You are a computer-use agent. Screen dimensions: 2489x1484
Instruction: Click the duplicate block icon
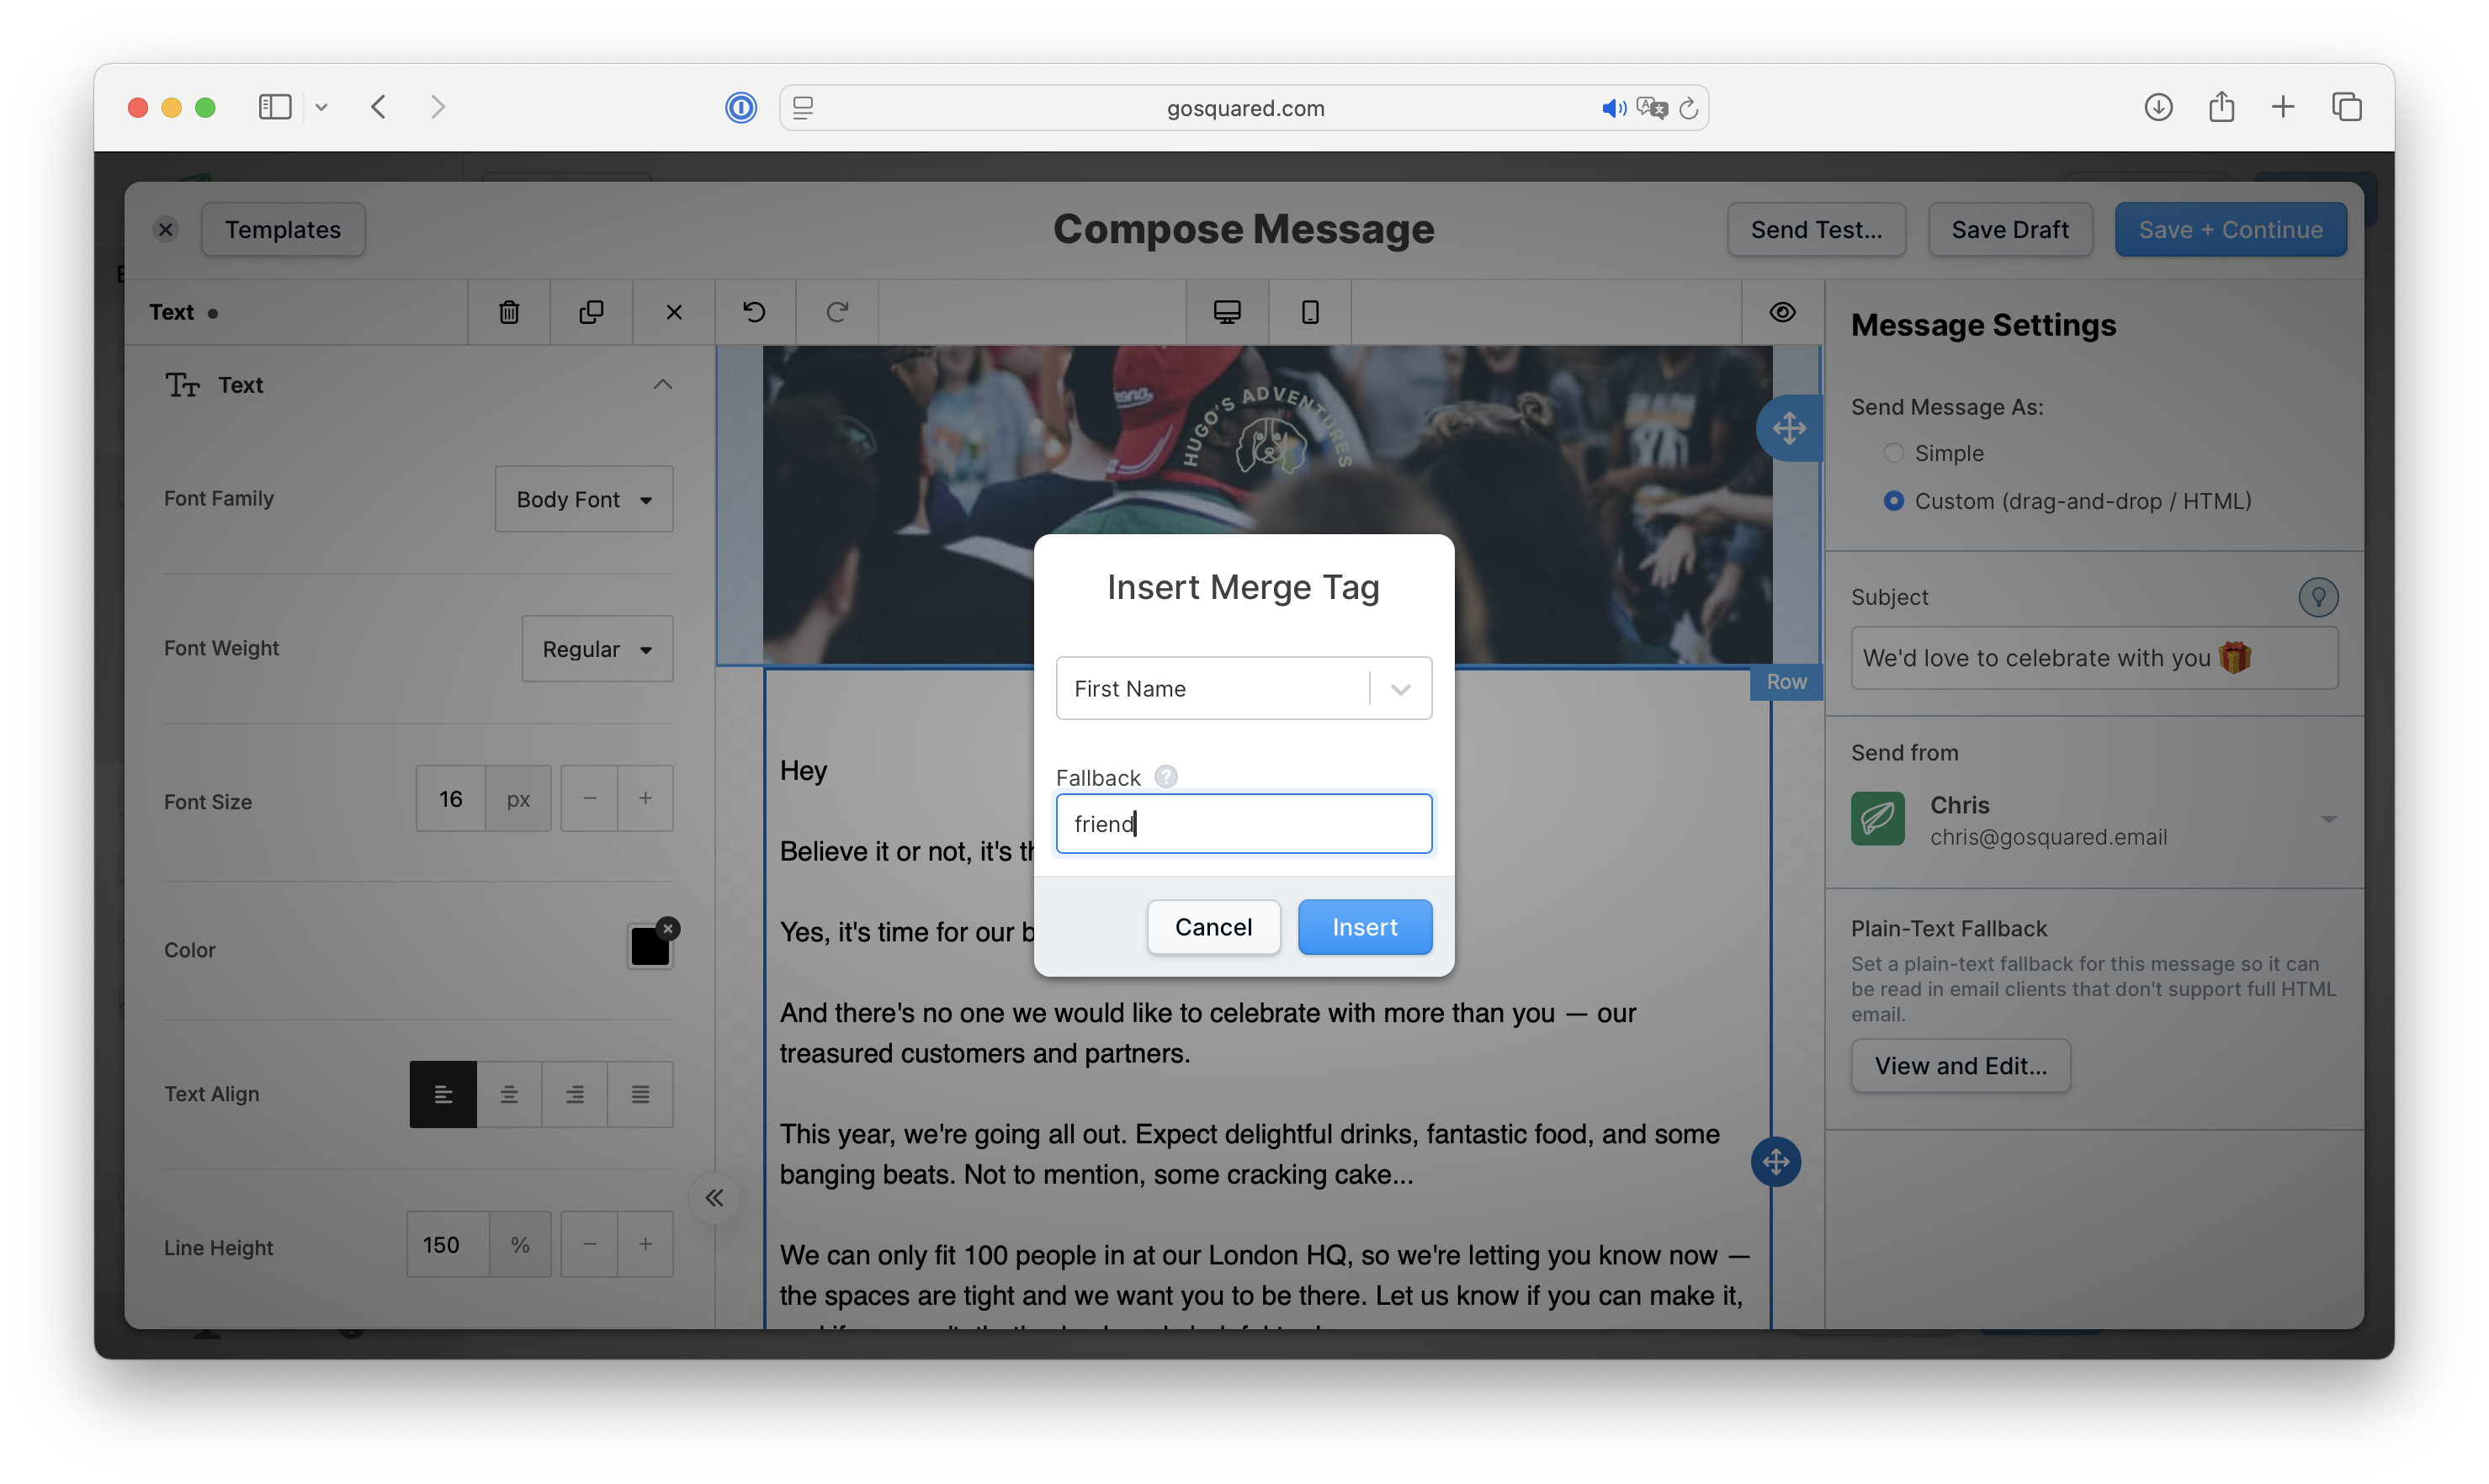tap(591, 312)
